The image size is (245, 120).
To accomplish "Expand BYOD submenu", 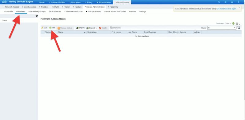I will (x=55, y=7).
